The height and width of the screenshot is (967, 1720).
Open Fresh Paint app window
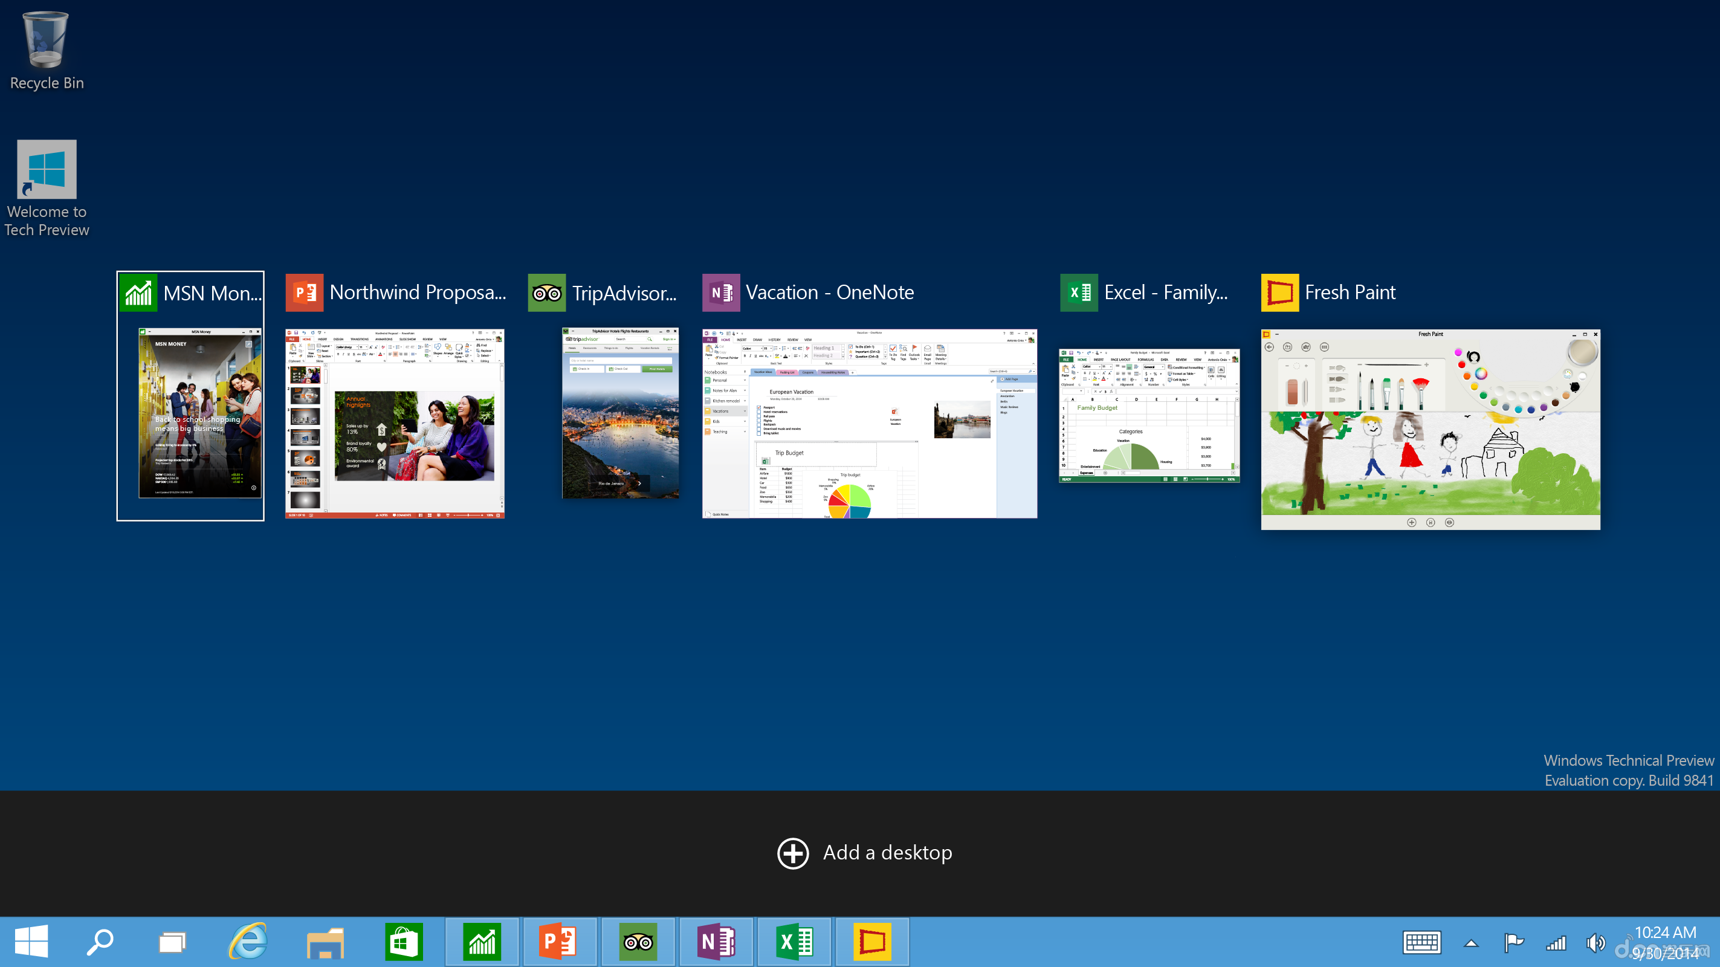click(x=1431, y=429)
